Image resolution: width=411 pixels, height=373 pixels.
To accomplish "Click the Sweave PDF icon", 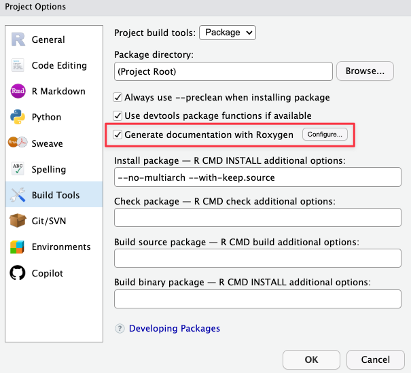I will [18, 143].
